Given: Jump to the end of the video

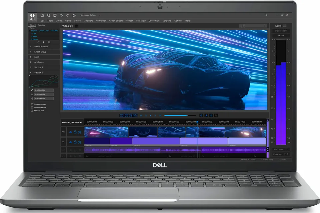Looking at the screenshot, I should pos(160,115).
